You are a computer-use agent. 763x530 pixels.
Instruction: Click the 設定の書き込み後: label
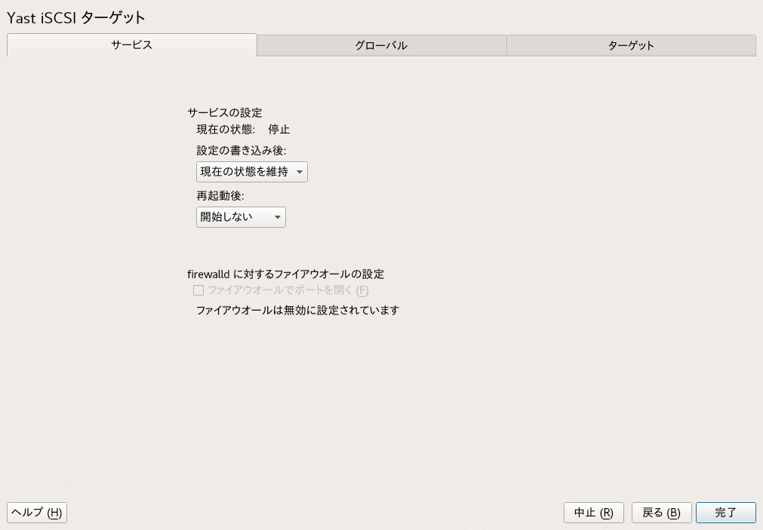[242, 151]
